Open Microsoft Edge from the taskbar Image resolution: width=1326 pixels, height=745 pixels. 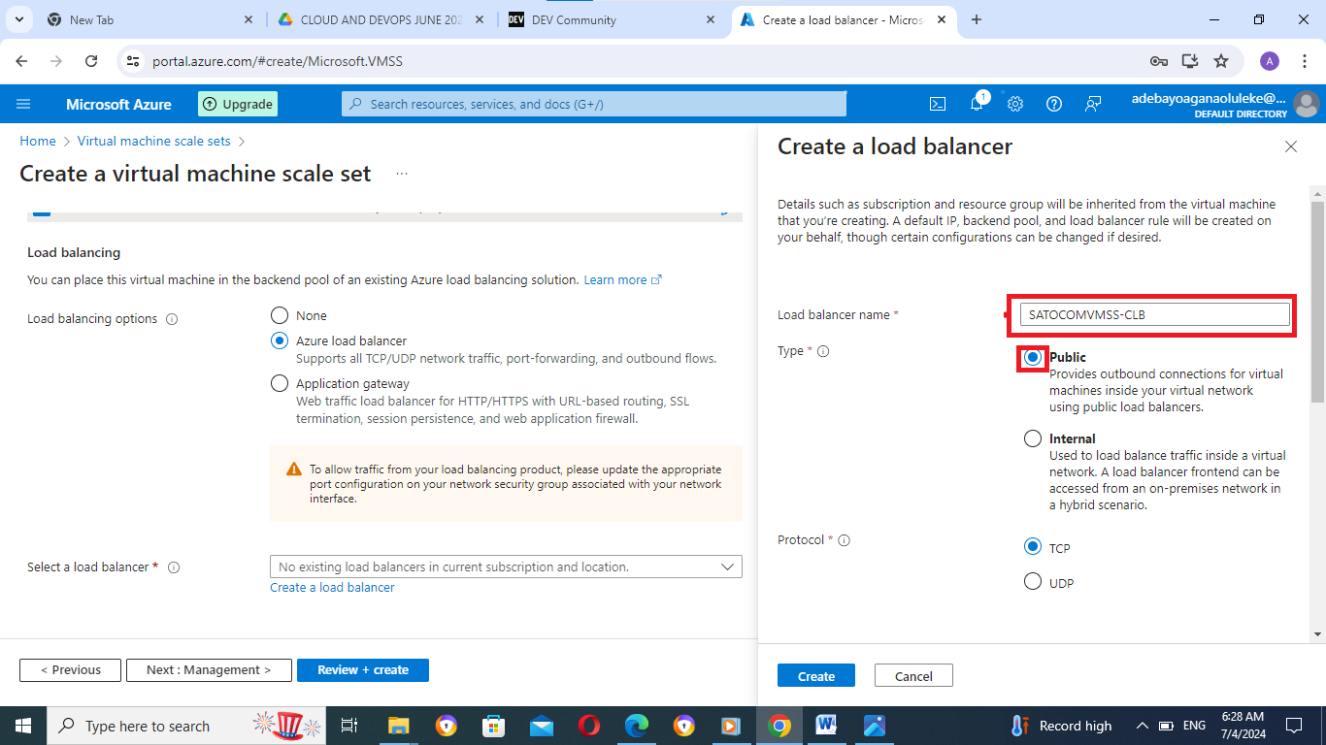636,726
